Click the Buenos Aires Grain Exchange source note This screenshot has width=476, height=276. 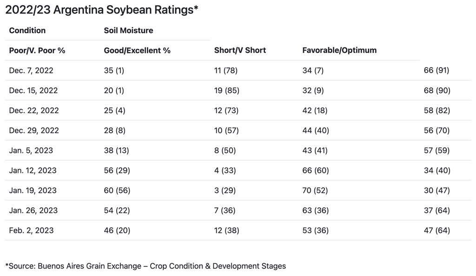[x=145, y=266]
